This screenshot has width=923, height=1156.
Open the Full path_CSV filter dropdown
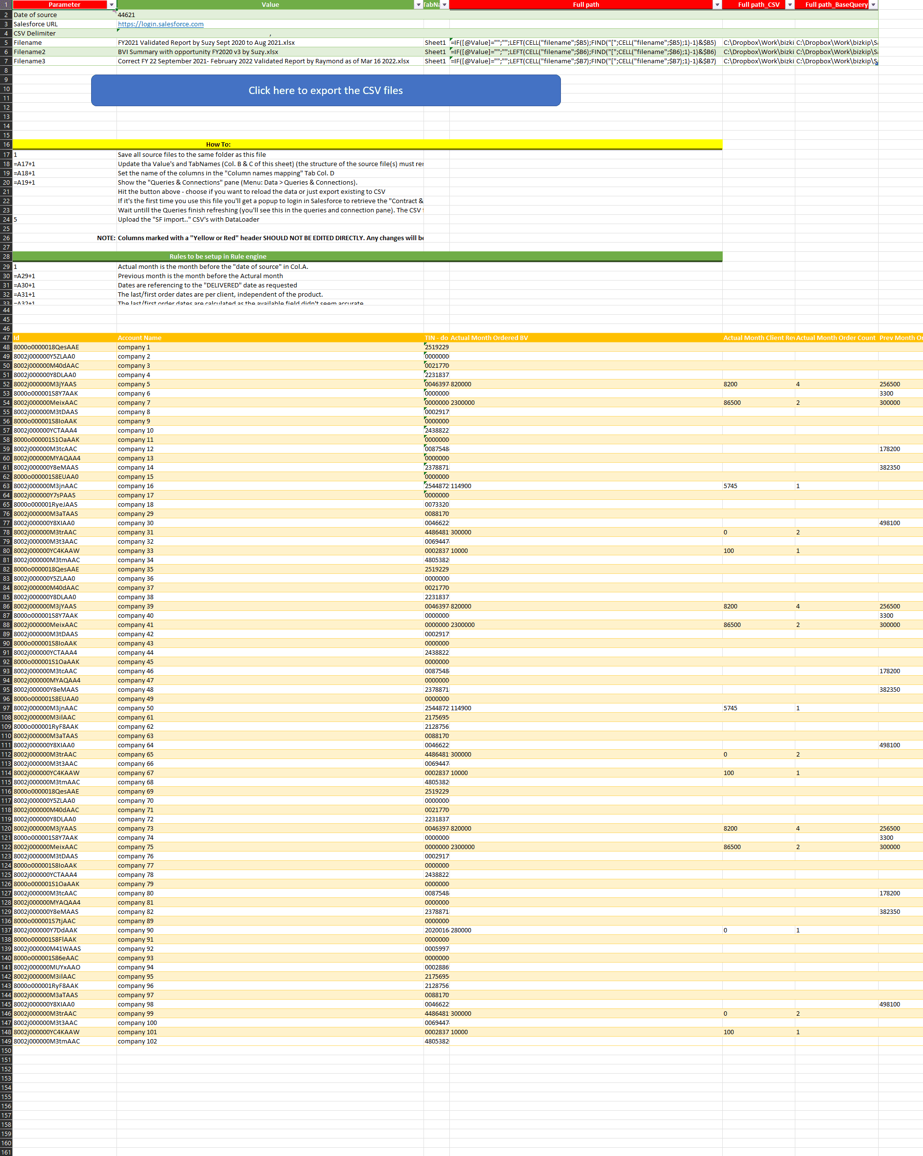[789, 5]
